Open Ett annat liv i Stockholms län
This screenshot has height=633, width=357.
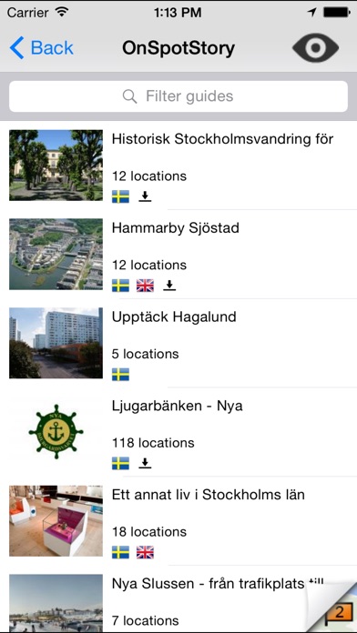(x=178, y=521)
